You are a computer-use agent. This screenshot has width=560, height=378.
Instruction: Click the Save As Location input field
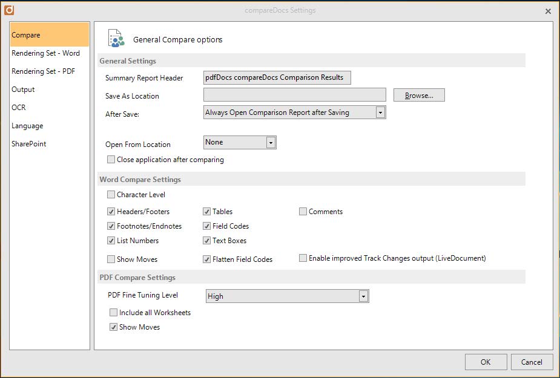click(x=295, y=95)
